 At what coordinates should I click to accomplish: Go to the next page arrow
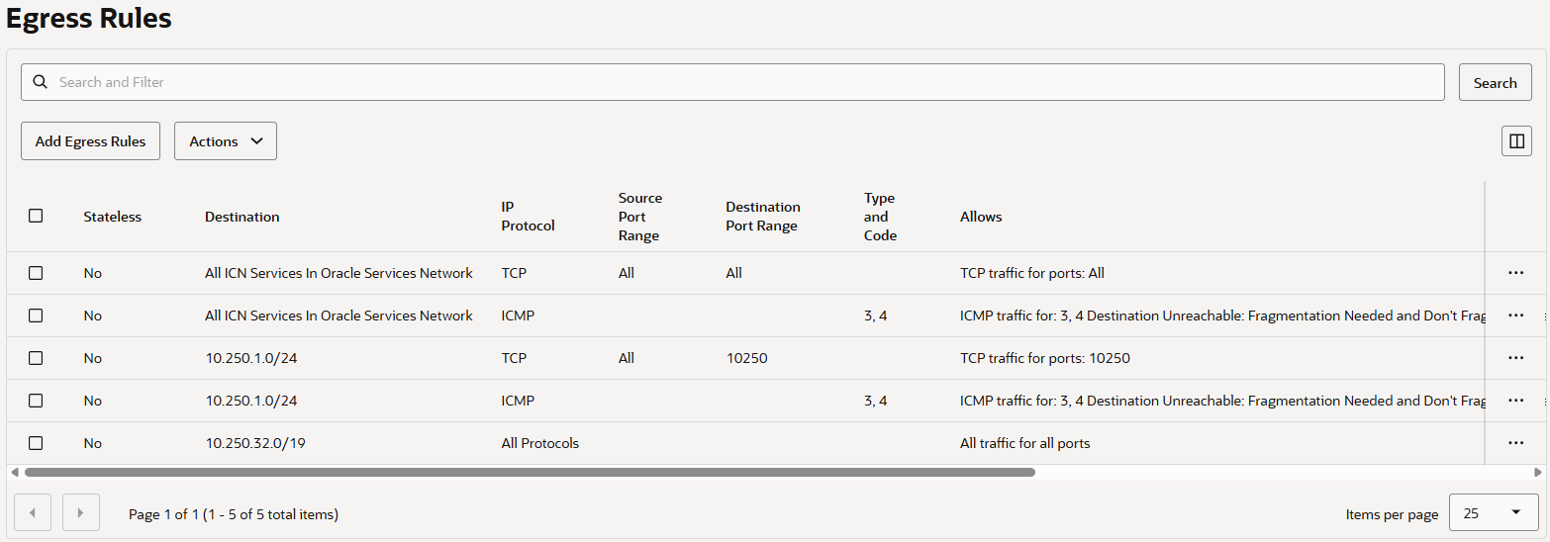80,513
